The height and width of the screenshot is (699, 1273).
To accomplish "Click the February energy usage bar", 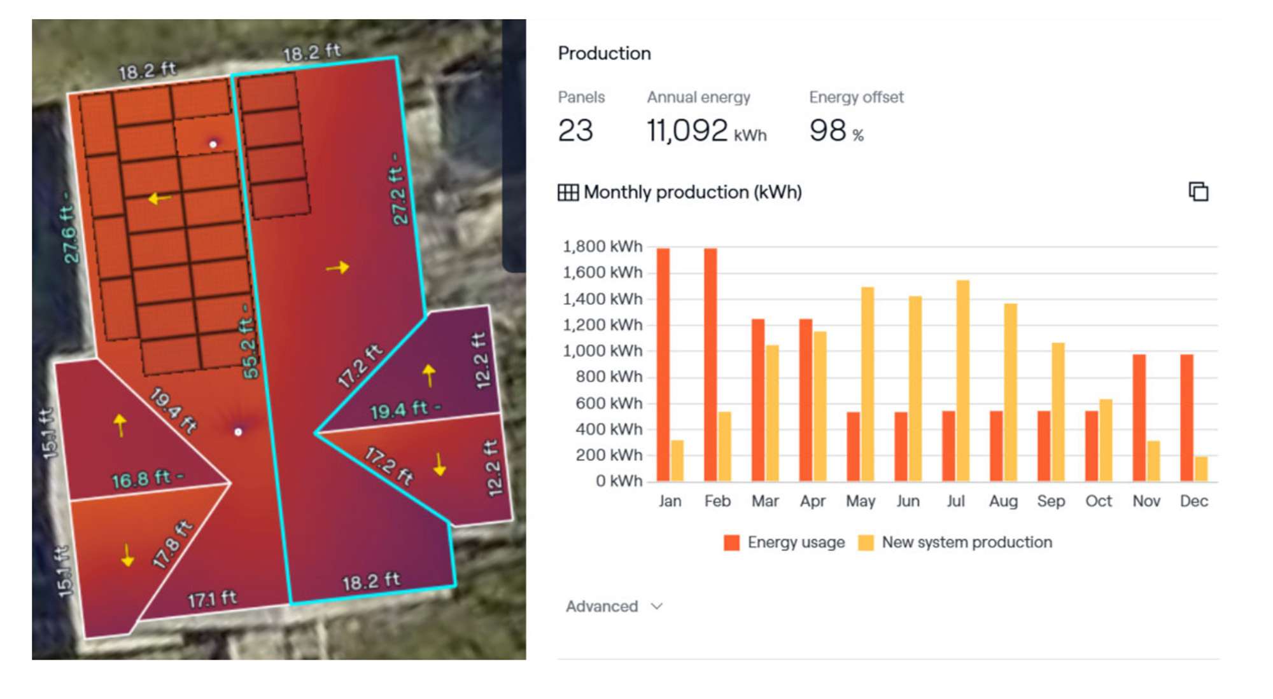I will click(710, 364).
